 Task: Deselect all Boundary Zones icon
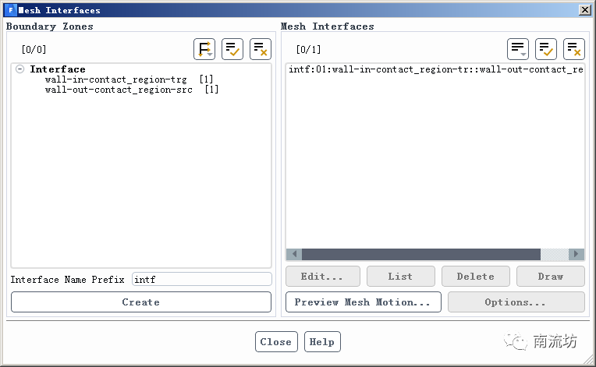(261, 49)
